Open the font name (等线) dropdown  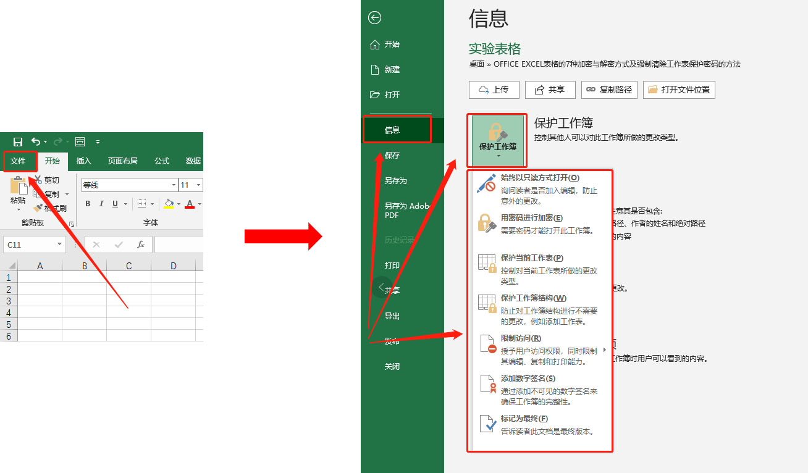(x=174, y=185)
